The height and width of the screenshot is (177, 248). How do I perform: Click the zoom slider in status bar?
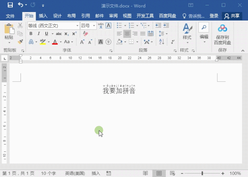[202, 174]
